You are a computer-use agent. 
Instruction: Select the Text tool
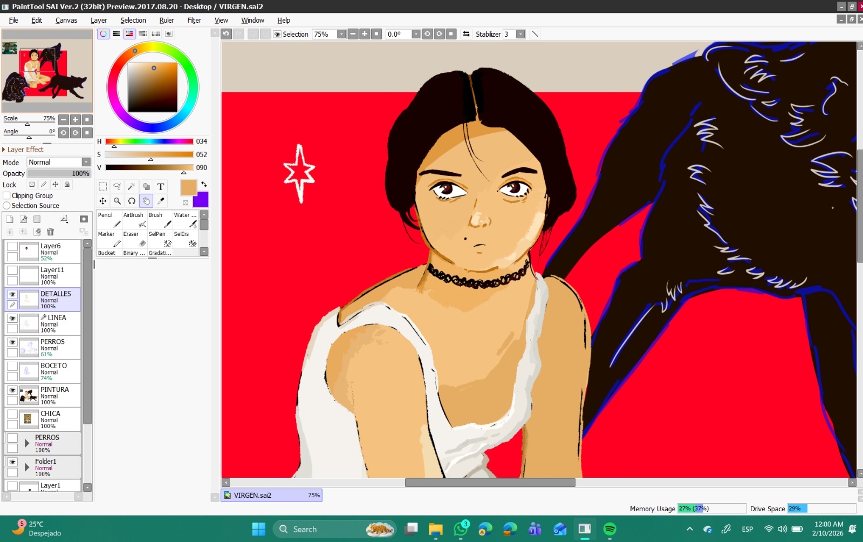[x=161, y=187]
